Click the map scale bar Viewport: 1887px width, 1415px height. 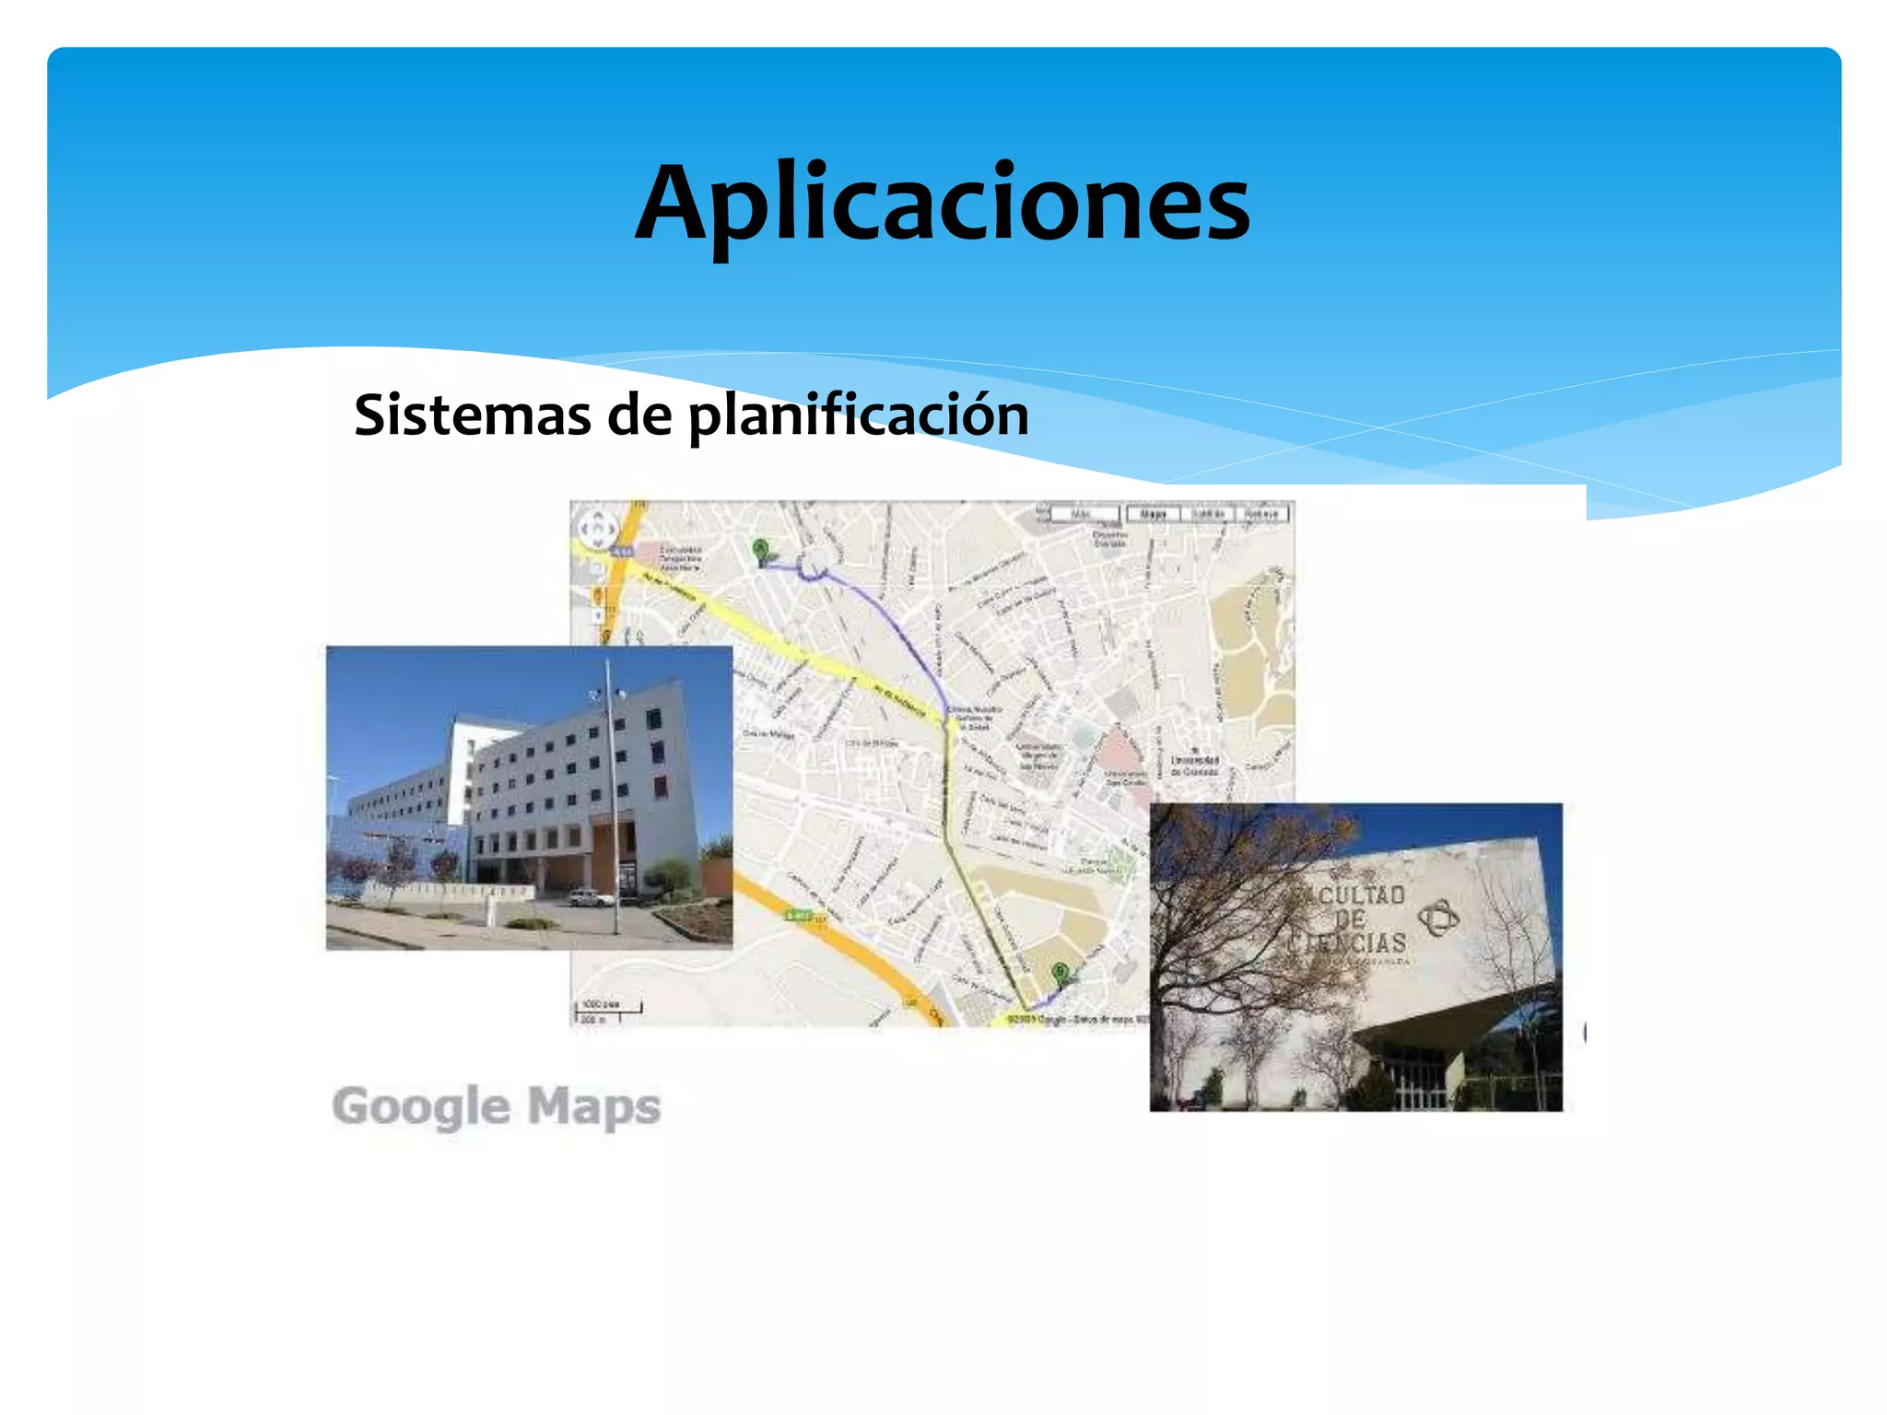608,1012
